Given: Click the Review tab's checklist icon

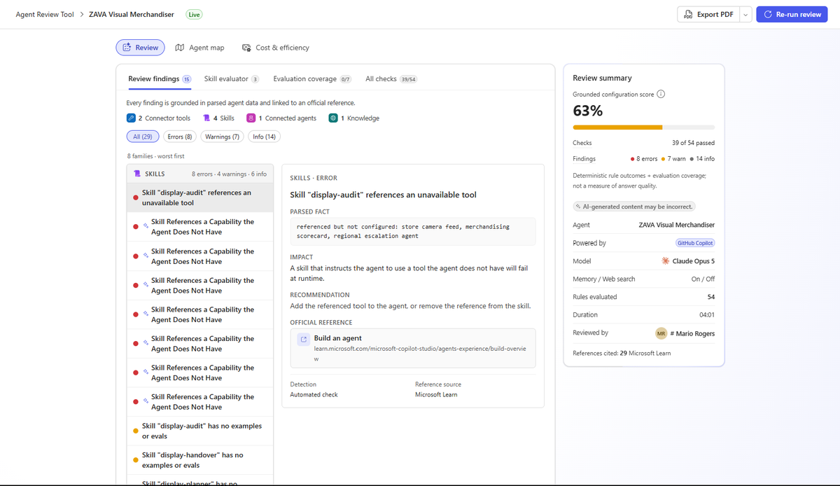Looking at the screenshot, I should pyautogui.click(x=127, y=48).
